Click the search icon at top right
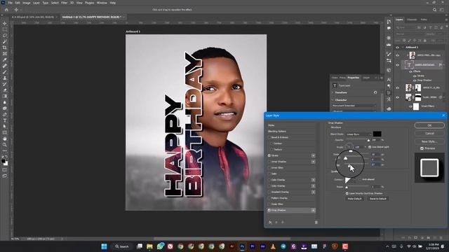This screenshot has width=449, height=252. (x=434, y=10)
